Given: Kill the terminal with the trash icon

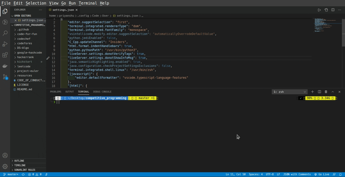Looking at the screenshot, I should [x=326, y=92].
